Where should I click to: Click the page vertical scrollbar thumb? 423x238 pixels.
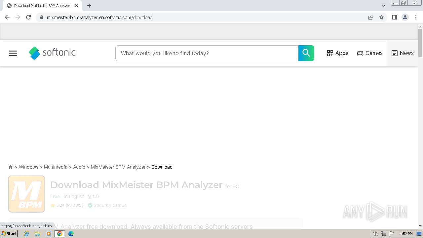coord(420,43)
